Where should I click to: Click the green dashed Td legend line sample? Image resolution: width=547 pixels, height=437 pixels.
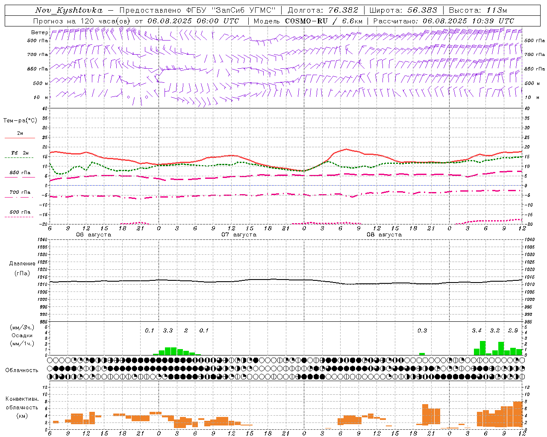pyautogui.click(x=19, y=158)
